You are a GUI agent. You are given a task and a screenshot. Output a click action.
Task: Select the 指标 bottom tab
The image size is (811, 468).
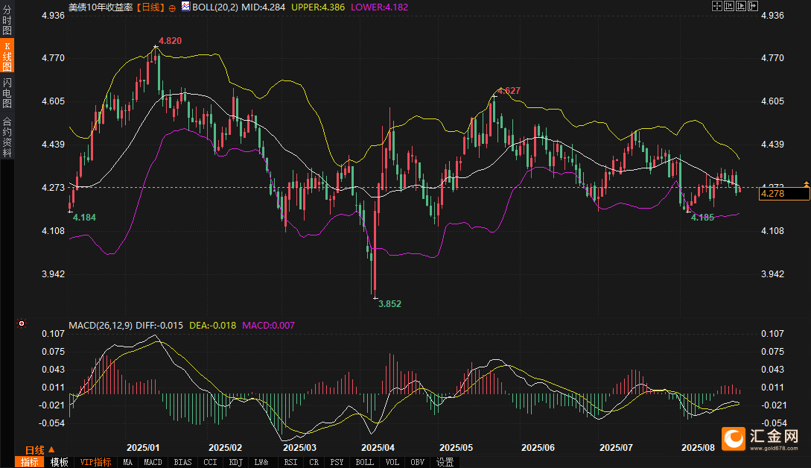[x=30, y=462]
